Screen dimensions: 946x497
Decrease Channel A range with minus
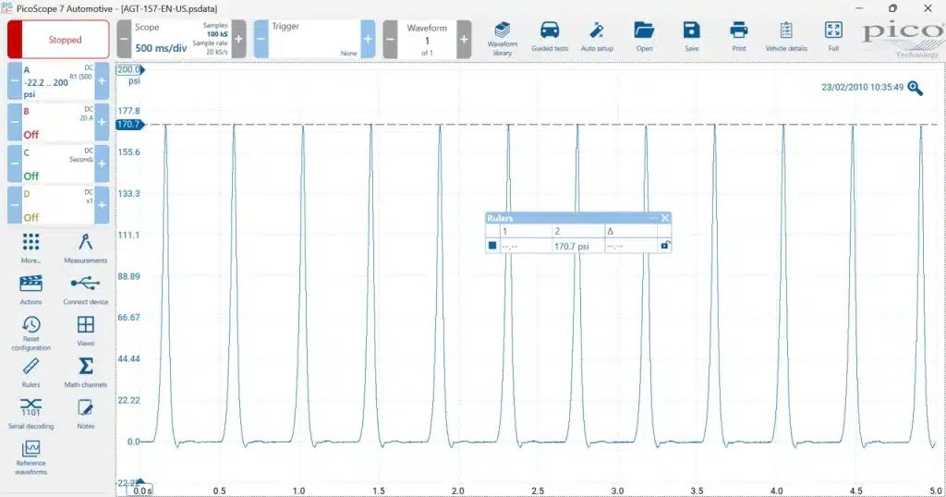(15, 80)
